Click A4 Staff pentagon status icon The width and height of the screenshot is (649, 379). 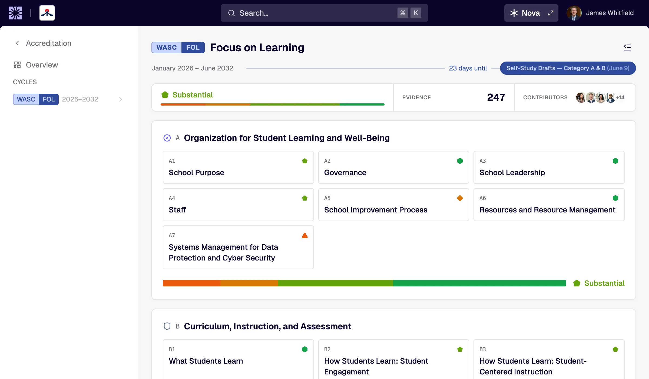click(x=305, y=198)
